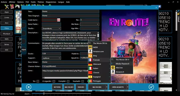Open the Thèmes menu
Viewport: 180px width, 96px height.
[41, 2]
